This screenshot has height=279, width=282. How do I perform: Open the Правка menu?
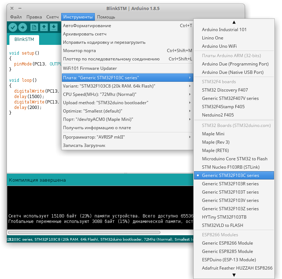34,17
